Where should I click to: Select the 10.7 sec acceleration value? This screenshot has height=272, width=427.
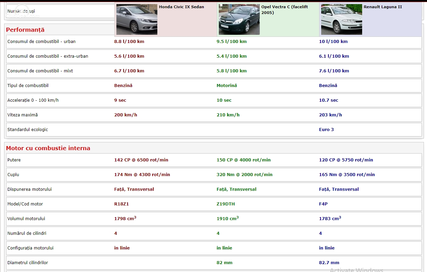pos(329,100)
